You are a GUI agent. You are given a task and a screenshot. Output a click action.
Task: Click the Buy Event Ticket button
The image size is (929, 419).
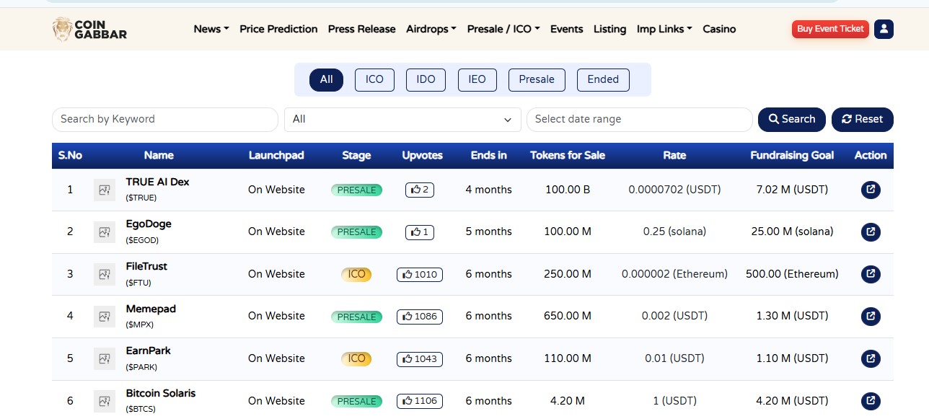829,29
